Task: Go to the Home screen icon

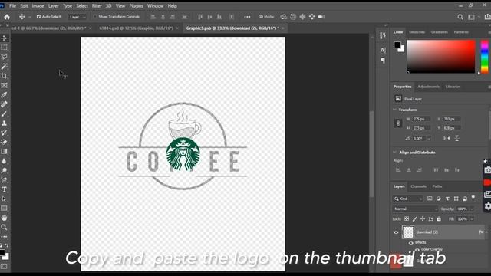Action: [7, 17]
